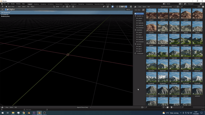
Task: Click the new scene icon next to Scene
Action: pos(180,4)
